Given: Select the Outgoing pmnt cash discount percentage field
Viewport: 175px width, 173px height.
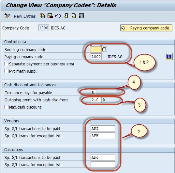Looking at the screenshot, I should tap(96, 100).
